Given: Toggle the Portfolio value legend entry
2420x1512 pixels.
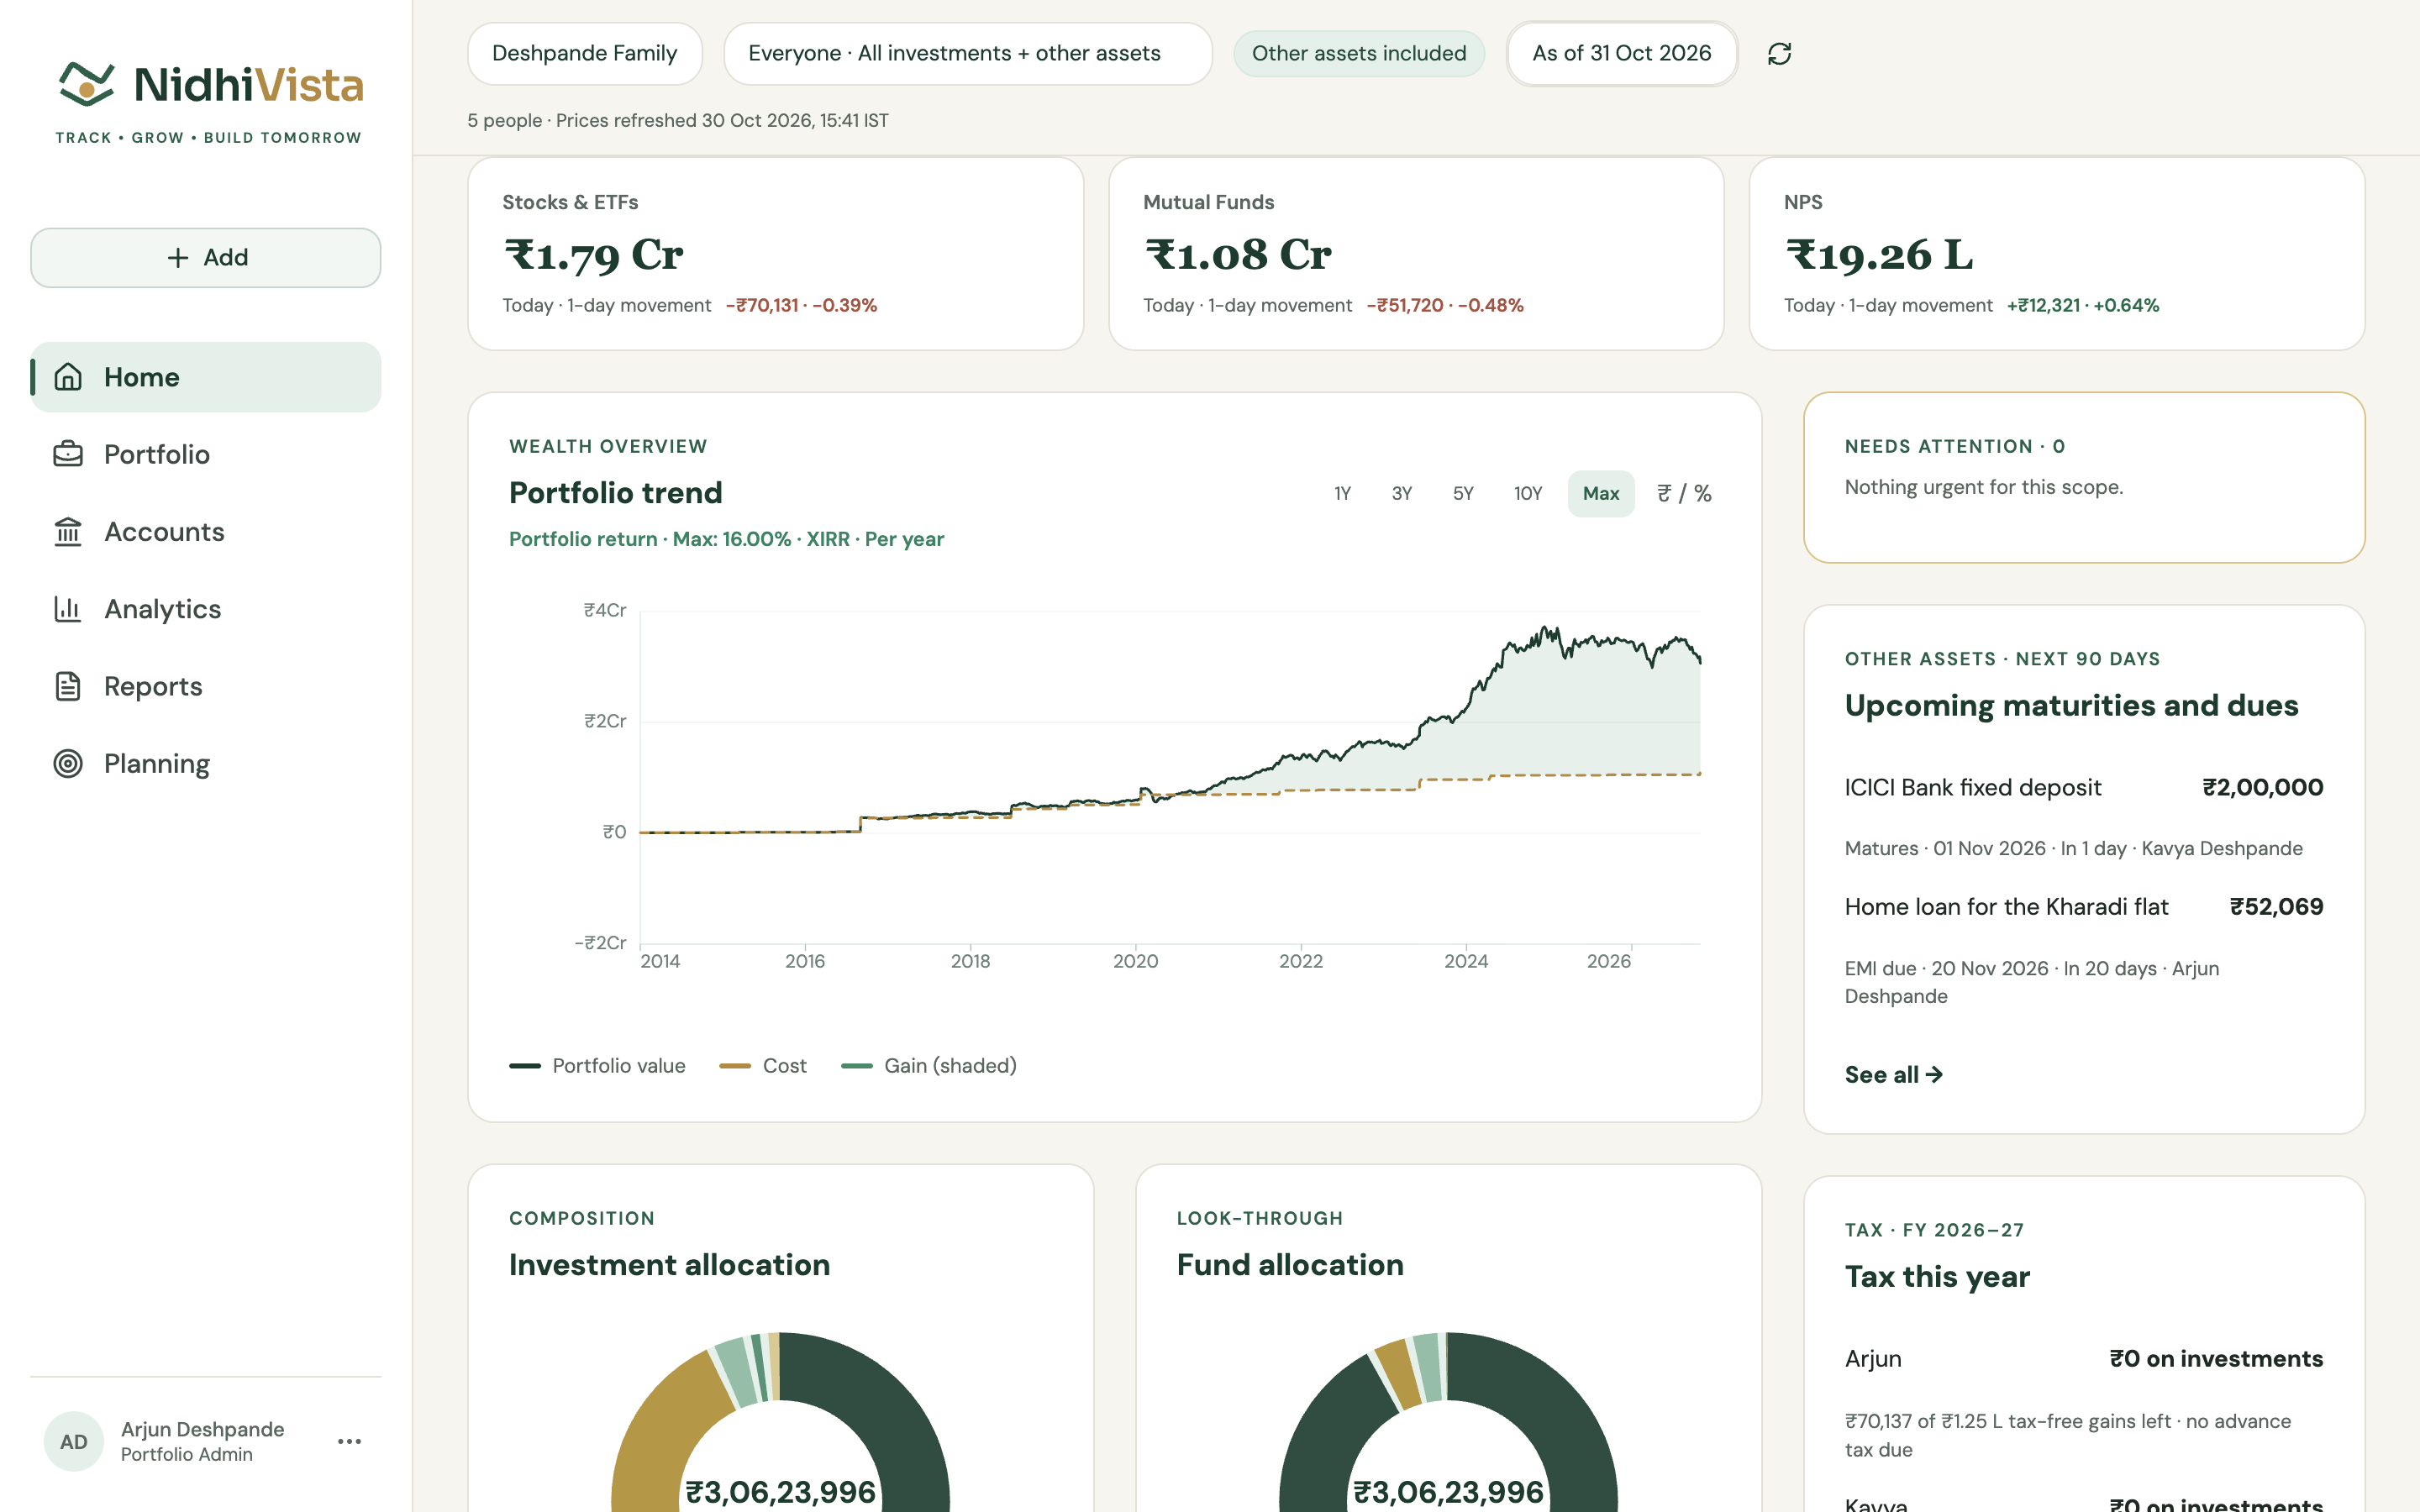Looking at the screenshot, I should (x=597, y=1066).
